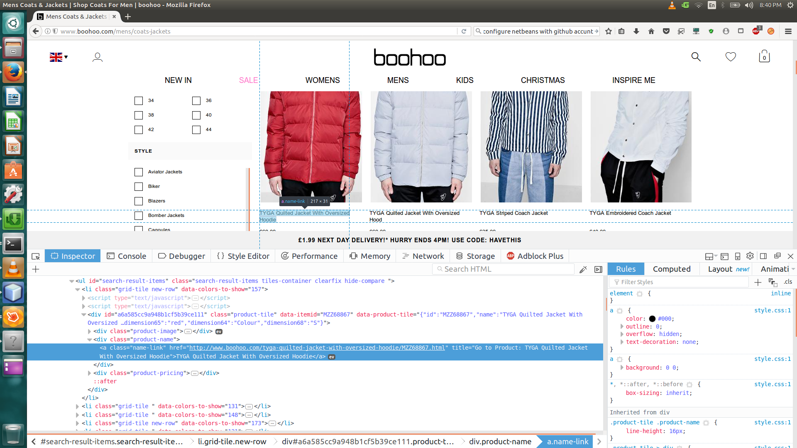Click the black color swatch for #000
Image resolution: width=797 pixels, height=448 pixels.
click(652, 319)
